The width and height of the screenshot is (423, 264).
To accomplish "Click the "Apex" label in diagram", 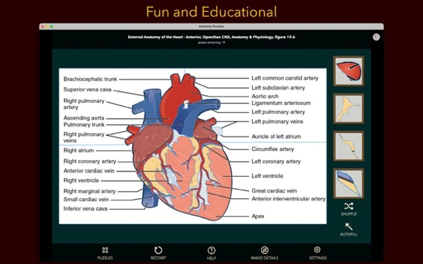I will click(x=258, y=216).
